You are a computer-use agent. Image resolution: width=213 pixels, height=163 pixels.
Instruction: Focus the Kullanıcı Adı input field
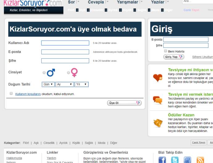(x=65, y=43)
